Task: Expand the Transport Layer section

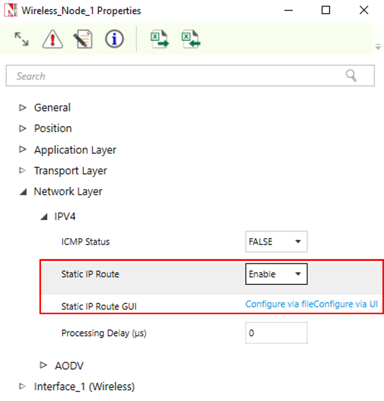Action: pyautogui.click(x=22, y=171)
